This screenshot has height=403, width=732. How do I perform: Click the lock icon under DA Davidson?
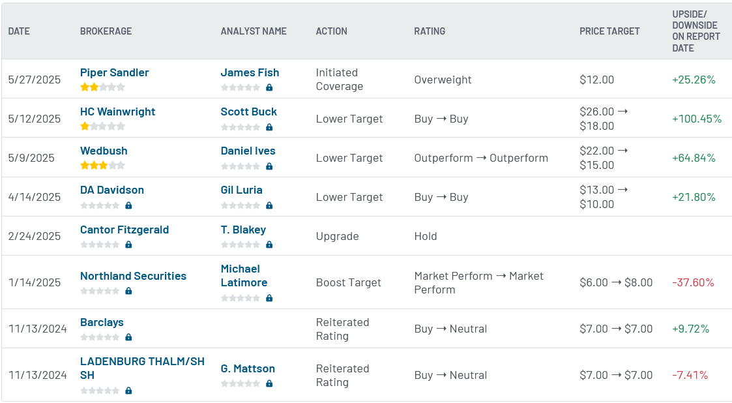(128, 205)
